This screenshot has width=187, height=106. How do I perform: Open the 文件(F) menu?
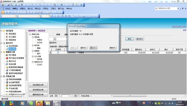7,8
